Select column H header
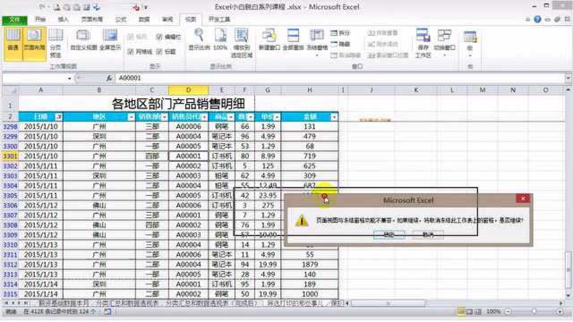573x322 pixels. pyautogui.click(x=310, y=90)
